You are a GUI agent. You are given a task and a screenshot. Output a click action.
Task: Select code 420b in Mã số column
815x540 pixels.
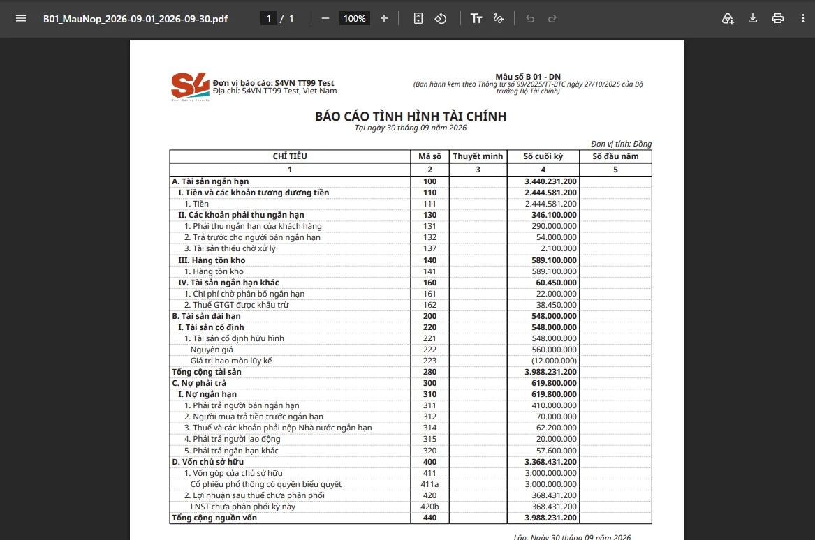430,507
